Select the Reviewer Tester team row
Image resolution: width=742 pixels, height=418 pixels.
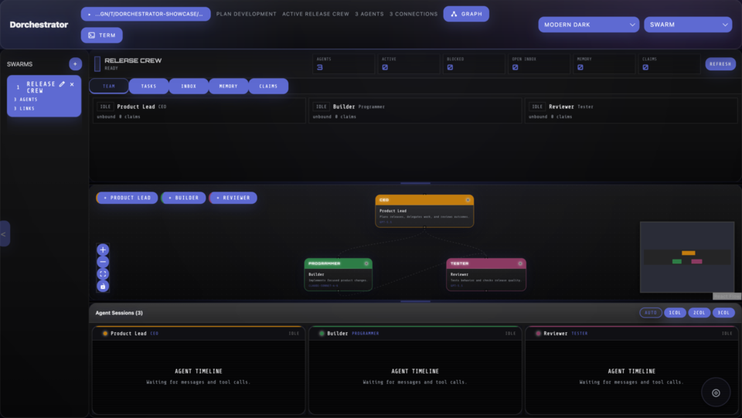pos(631,110)
